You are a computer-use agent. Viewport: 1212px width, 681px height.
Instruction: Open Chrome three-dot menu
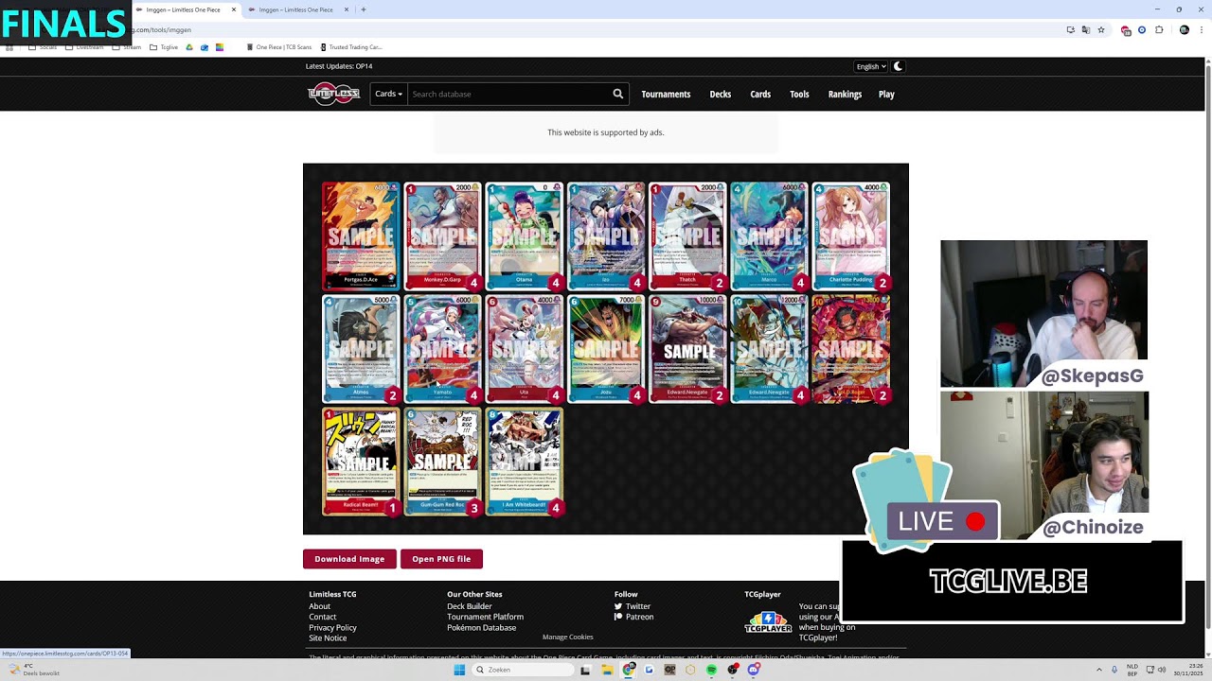(x=1201, y=29)
